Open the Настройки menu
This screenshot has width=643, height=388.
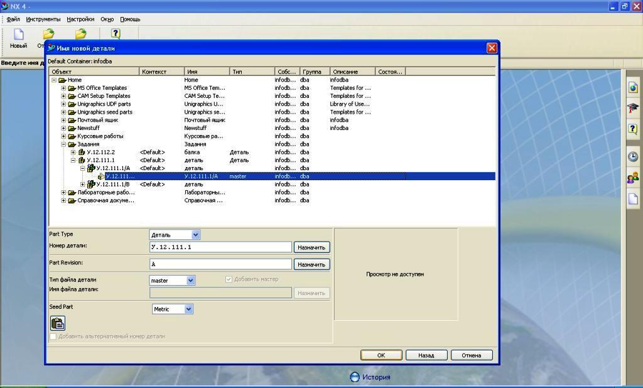80,19
